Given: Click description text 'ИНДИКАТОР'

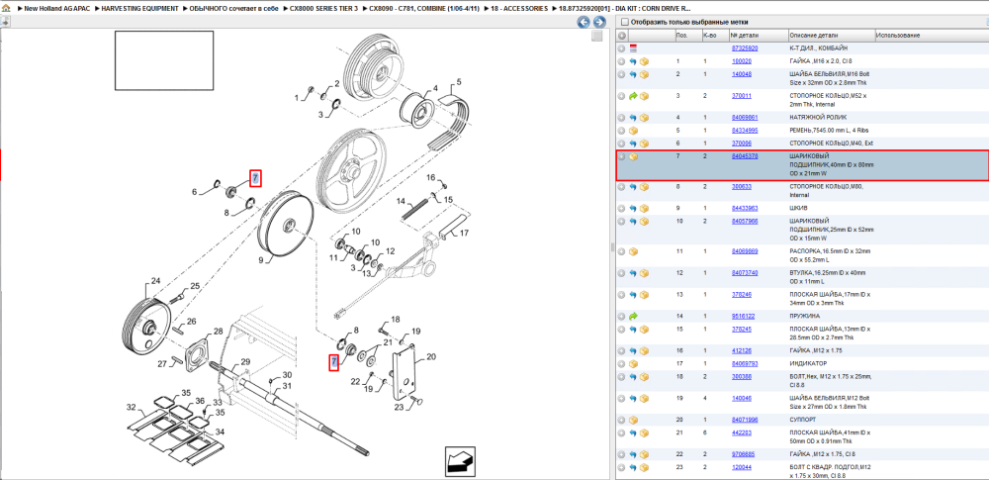Looking at the screenshot, I should tap(807, 364).
